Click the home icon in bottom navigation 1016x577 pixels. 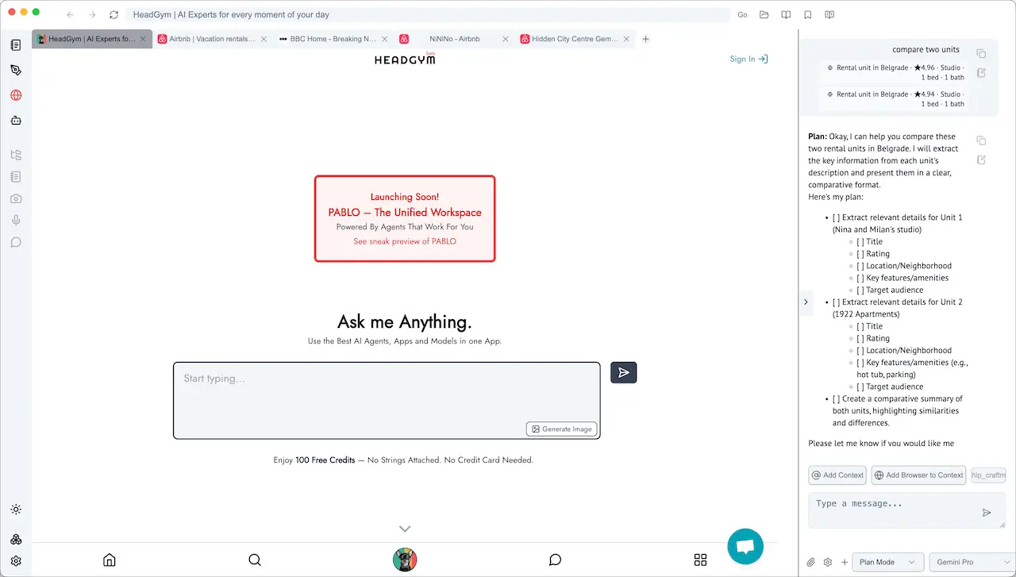click(110, 560)
